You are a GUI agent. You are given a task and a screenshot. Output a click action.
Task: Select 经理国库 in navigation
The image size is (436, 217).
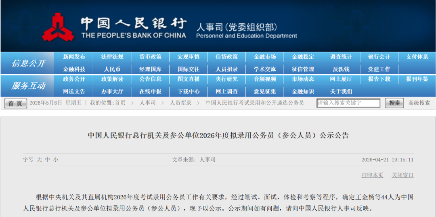coord(150,69)
